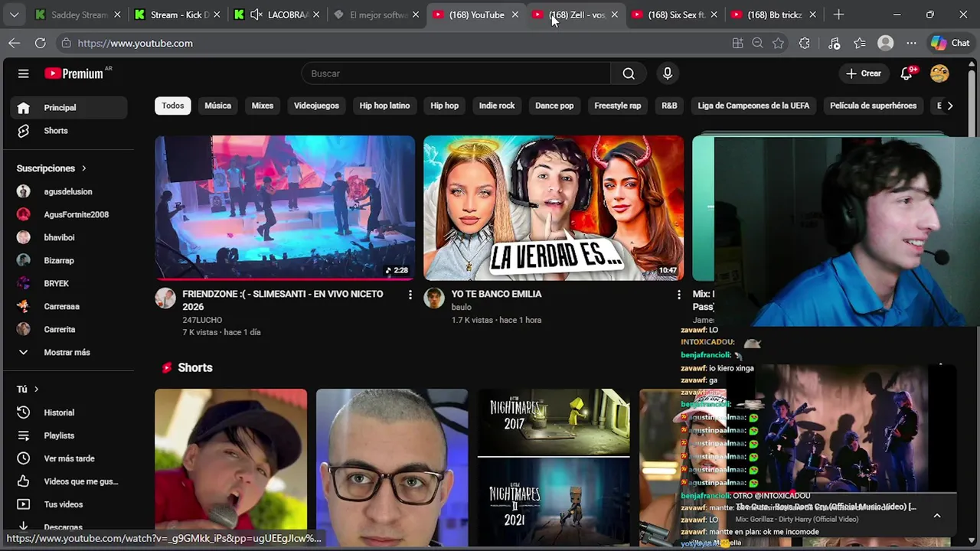Click the browser address bar URL
Screen dimensions: 980x551
[136, 44]
